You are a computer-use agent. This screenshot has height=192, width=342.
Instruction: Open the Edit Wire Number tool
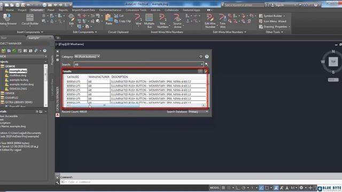tap(210, 21)
